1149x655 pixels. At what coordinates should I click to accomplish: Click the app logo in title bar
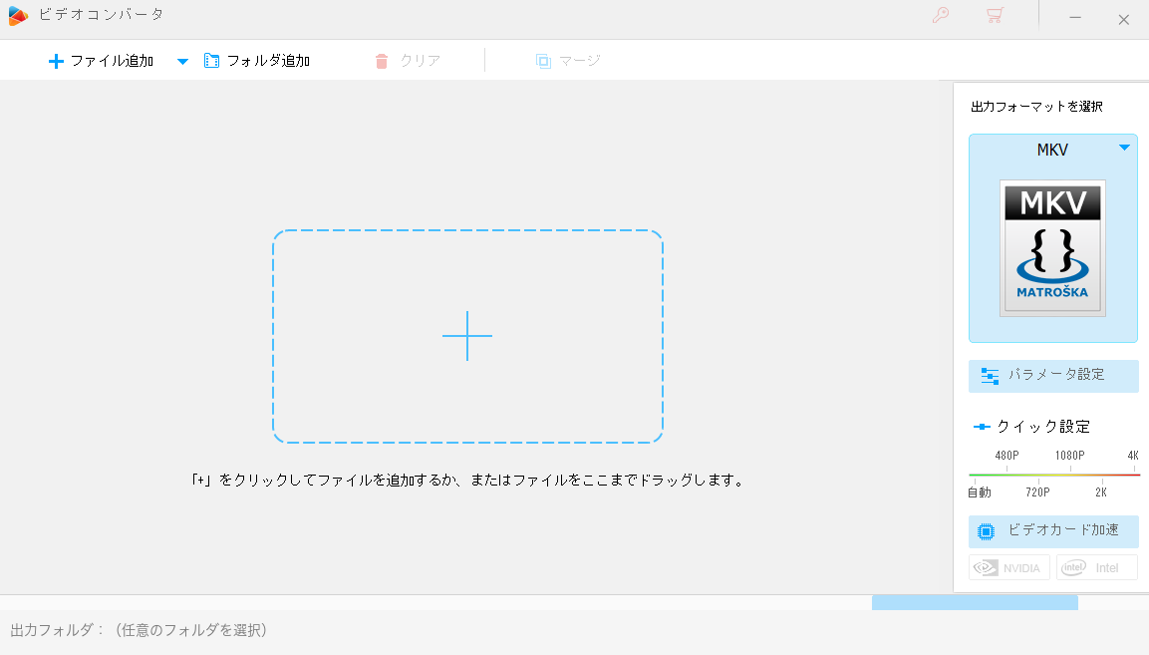pyautogui.click(x=18, y=15)
